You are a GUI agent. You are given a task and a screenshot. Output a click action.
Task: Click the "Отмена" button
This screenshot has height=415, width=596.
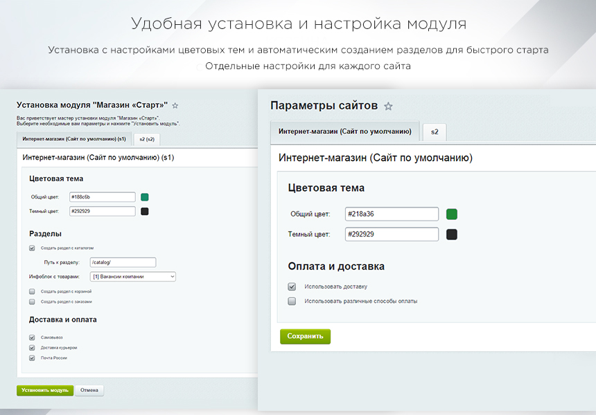[x=89, y=390]
